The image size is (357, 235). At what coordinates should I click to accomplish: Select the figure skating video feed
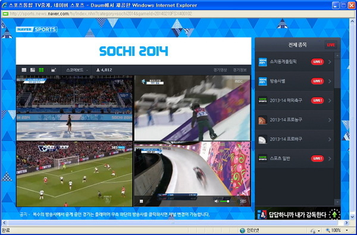tap(74, 108)
